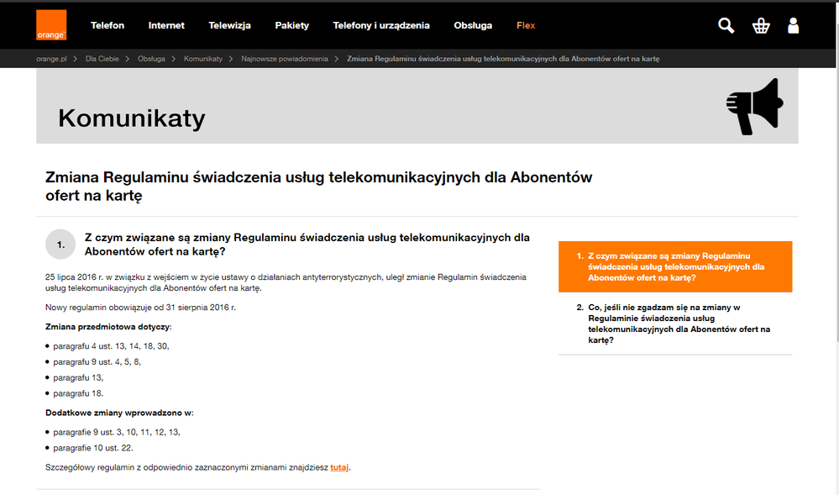839x495 pixels.
Task: Open the Pakiety menu item
Action: click(291, 26)
